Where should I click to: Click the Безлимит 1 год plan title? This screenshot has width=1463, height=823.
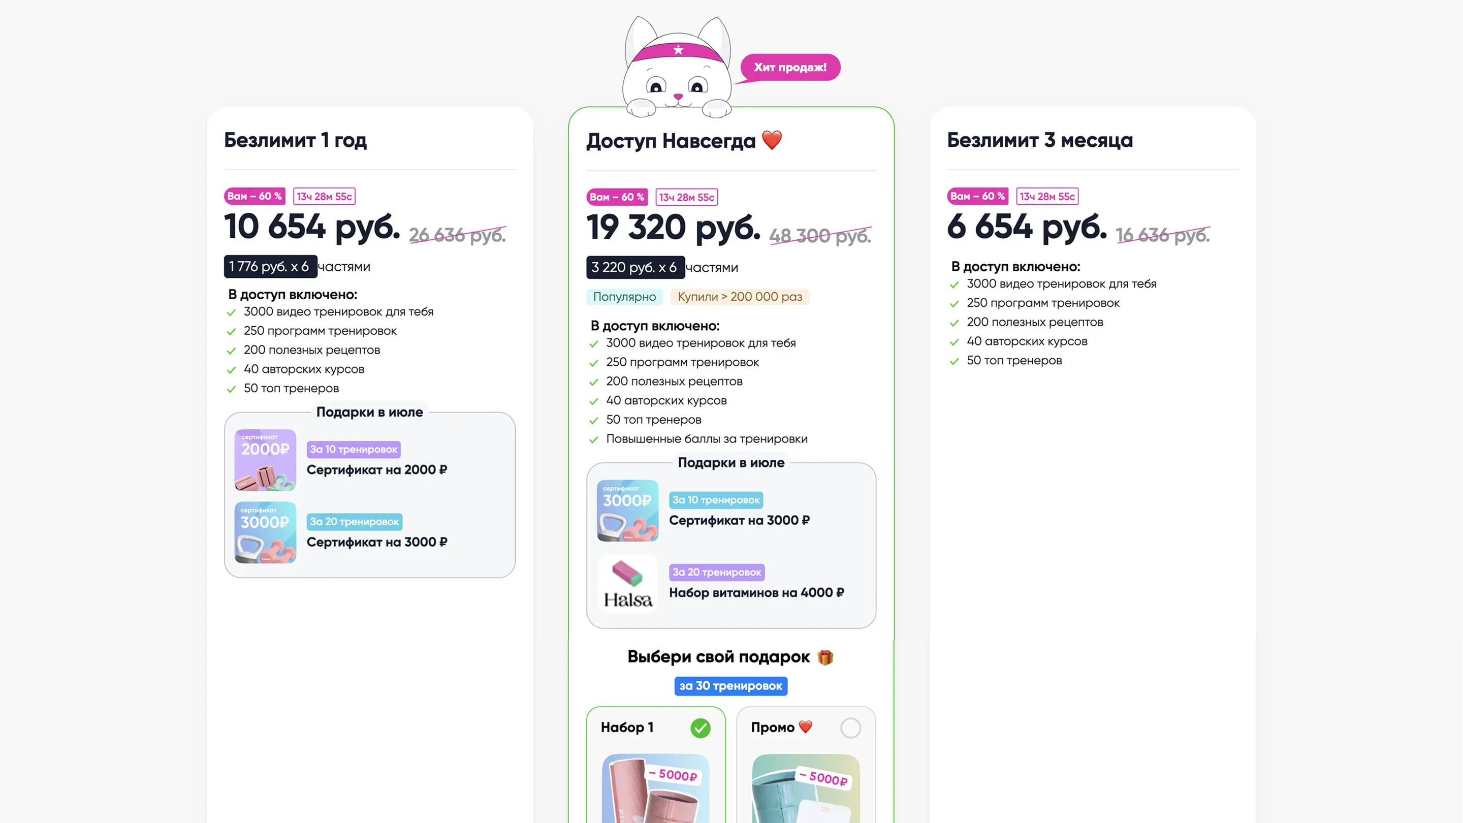click(295, 140)
